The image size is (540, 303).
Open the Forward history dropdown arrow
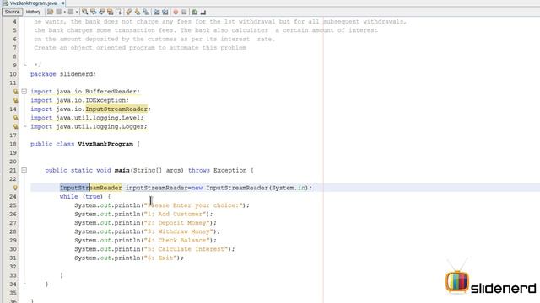pyautogui.click(x=77, y=12)
